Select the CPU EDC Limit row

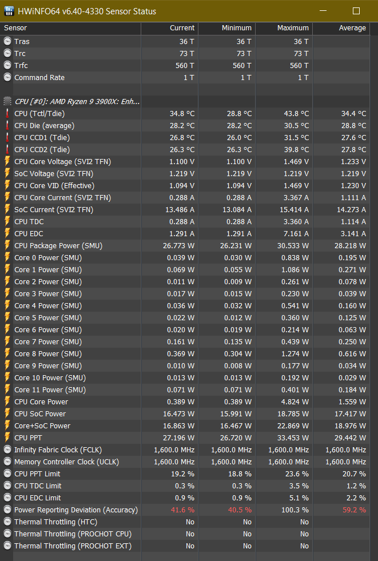click(x=185, y=498)
